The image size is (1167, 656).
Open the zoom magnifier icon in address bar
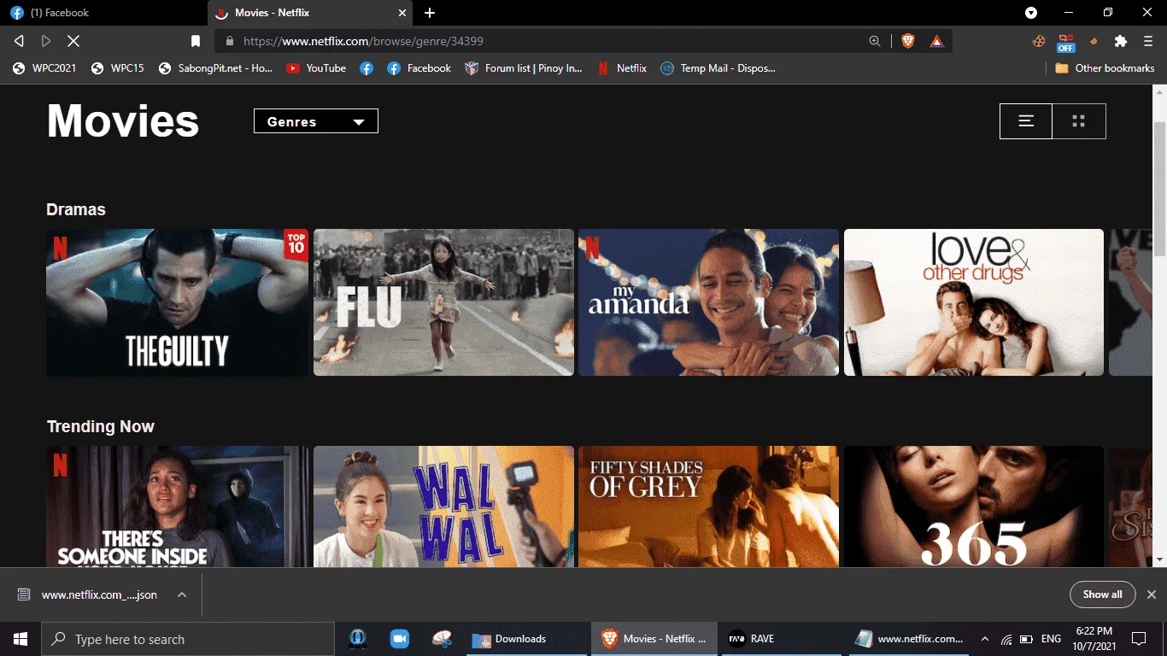(875, 41)
